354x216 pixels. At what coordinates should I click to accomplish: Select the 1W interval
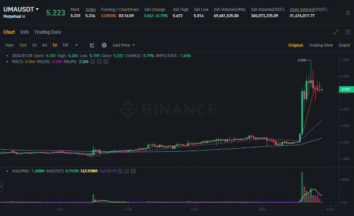[x=65, y=45]
